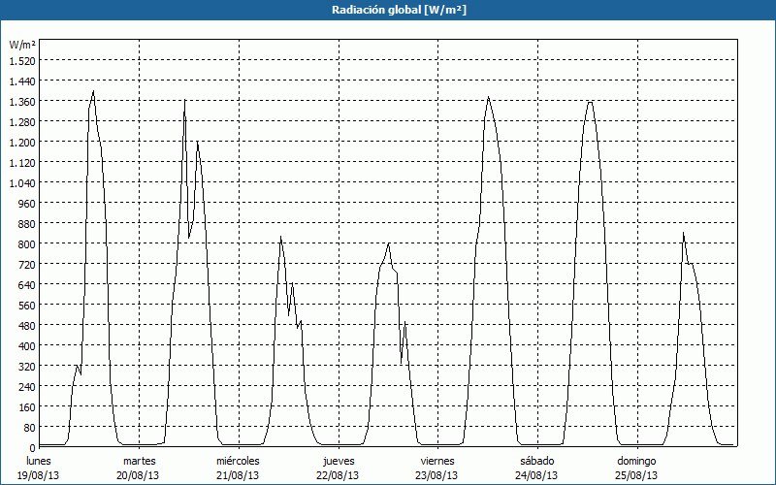This screenshot has height=485, width=776.
Task: Select the 19/08/13 date label
Action: pos(38,475)
